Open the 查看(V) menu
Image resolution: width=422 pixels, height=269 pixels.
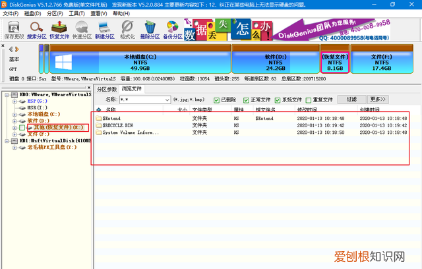pos(99,13)
